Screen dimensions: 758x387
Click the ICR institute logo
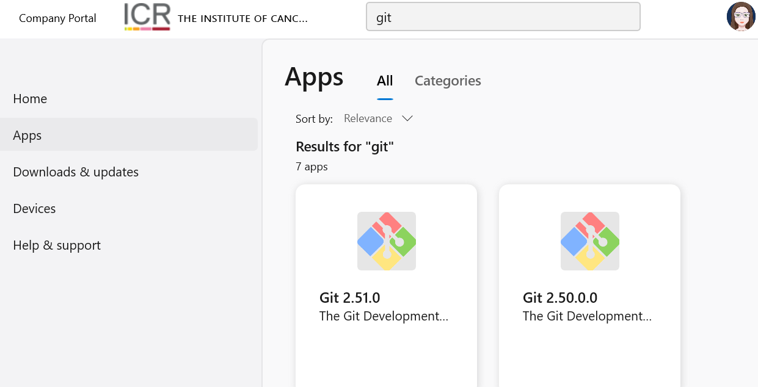147,16
